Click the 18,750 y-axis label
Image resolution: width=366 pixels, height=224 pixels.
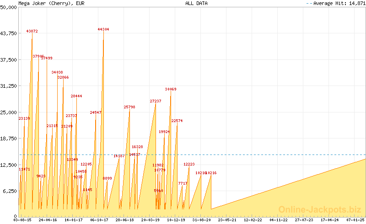(8, 139)
